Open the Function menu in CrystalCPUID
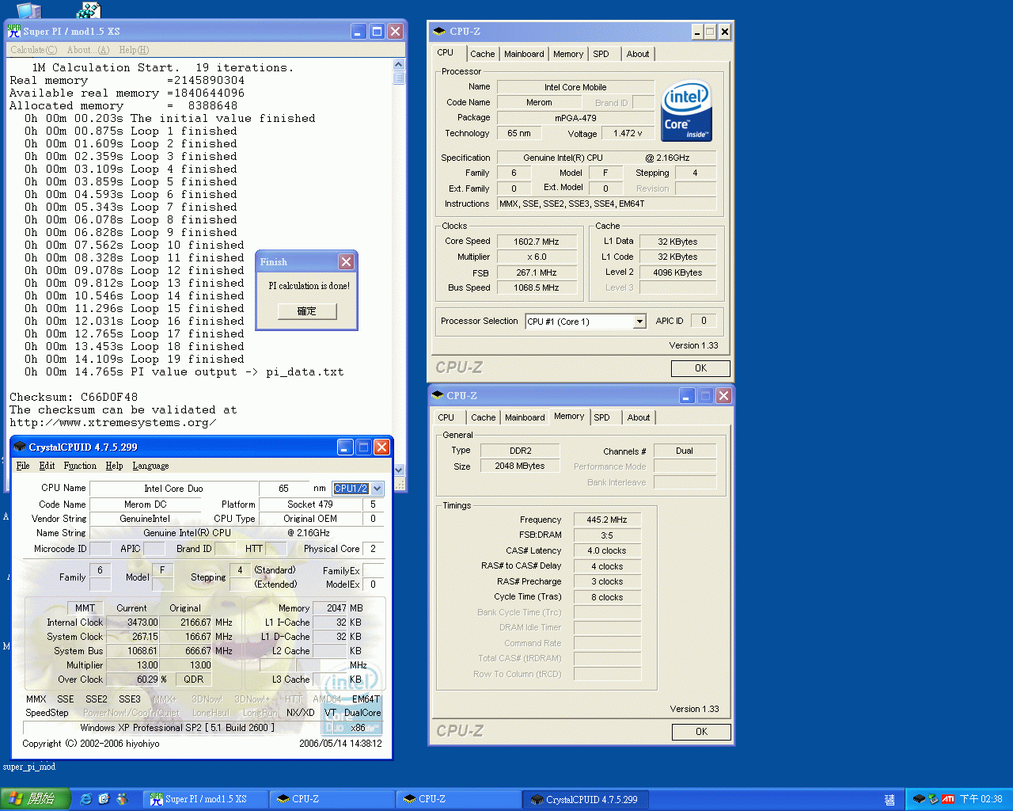The width and height of the screenshot is (1013, 811). point(80,466)
